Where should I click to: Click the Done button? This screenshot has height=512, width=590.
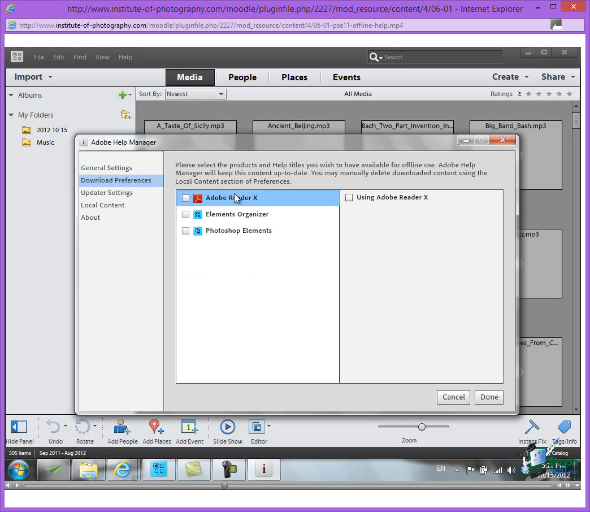(488, 397)
